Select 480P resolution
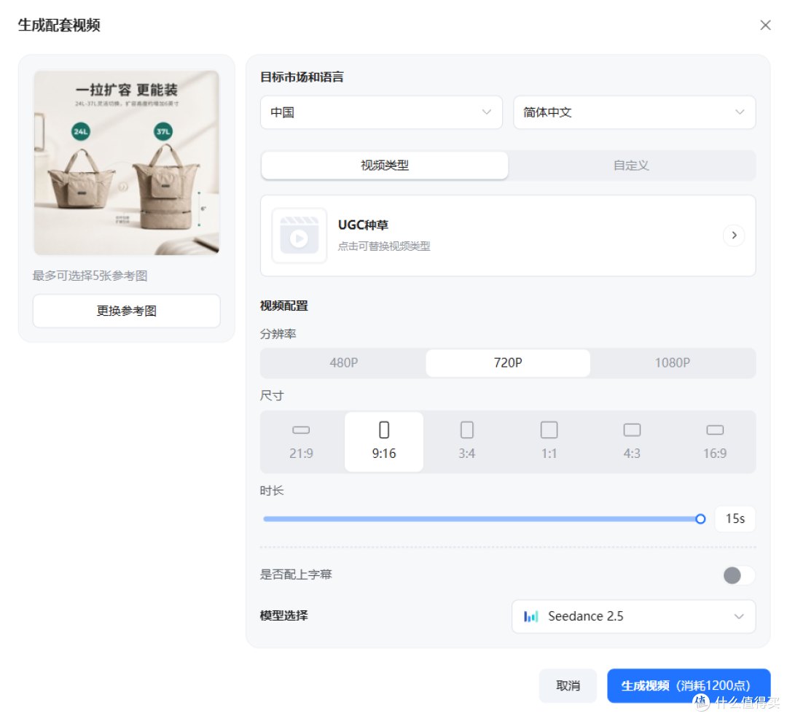787x719 pixels. (x=343, y=362)
